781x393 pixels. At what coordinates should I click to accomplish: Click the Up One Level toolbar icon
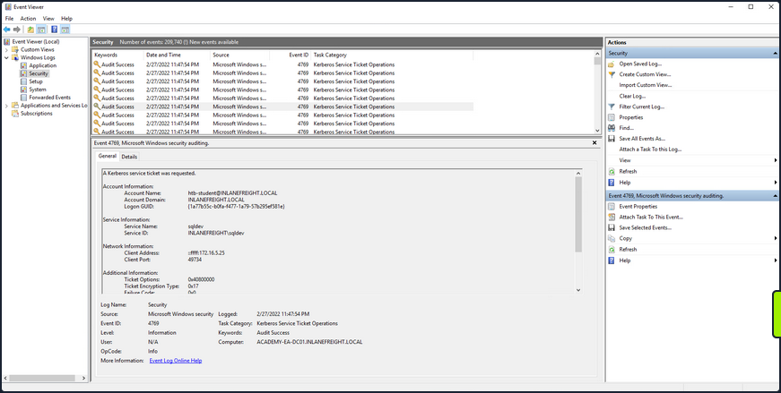pos(30,30)
